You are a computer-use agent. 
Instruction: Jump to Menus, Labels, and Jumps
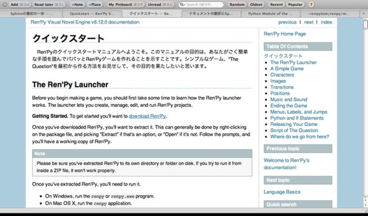point(299,112)
